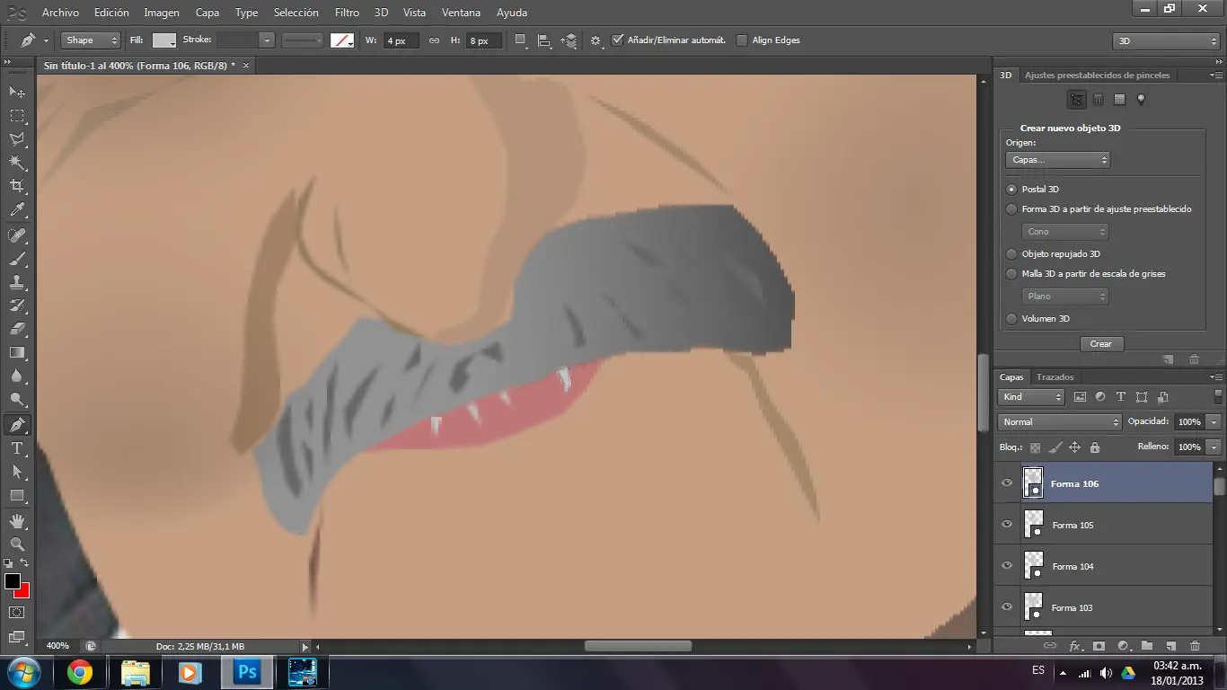Open the stroke line style dropdown
The height and width of the screenshot is (690, 1227).
(304, 40)
